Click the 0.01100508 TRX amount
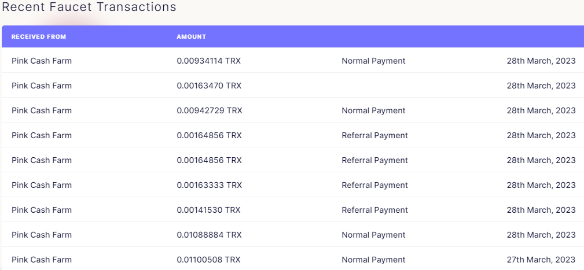This screenshot has height=270, width=584. tap(209, 260)
